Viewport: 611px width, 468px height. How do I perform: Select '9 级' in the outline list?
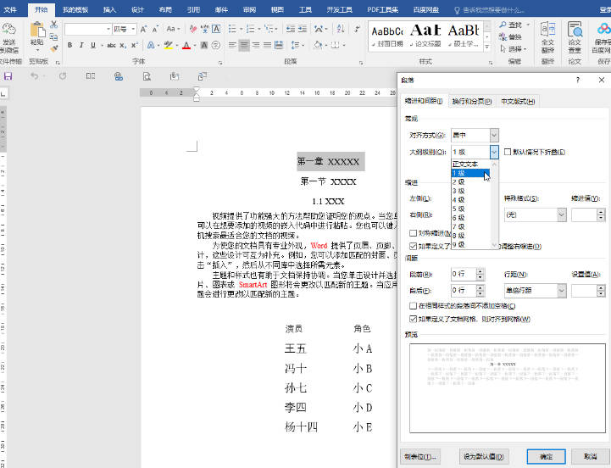(470, 244)
